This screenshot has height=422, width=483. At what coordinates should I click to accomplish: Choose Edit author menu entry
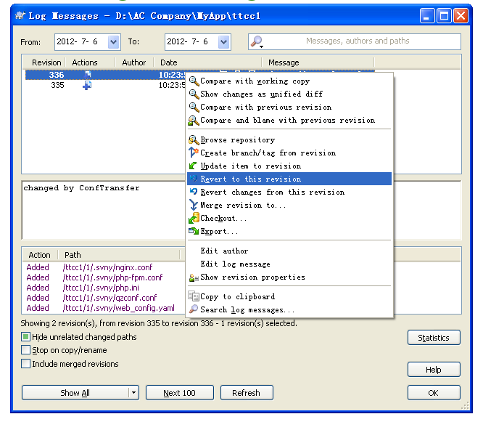pos(289,251)
